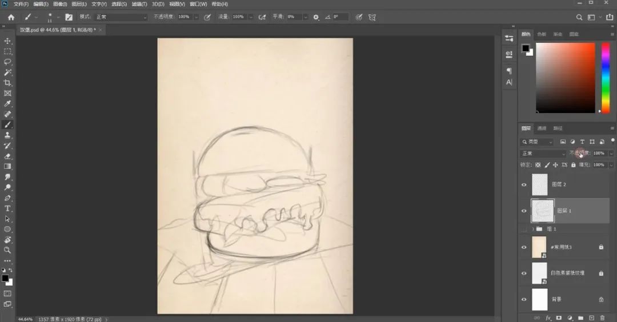
Task: Open the brush blend mode 正常 dropdown
Action: pyautogui.click(x=121, y=17)
